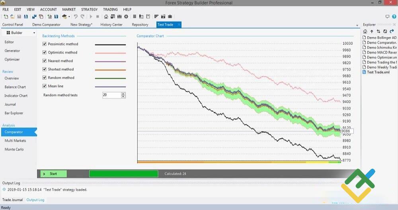
Task: Open the STRATEGY menu
Action: pos(89,10)
